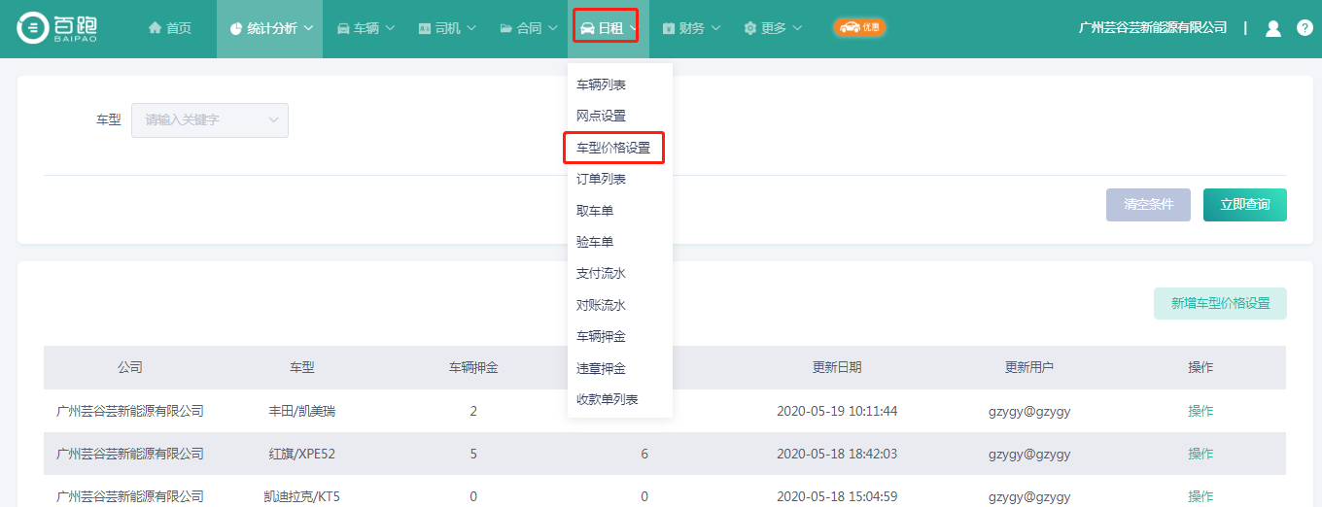1322x507 pixels.
Task: Expand the 车辆 navigation dropdown
Action: (365, 28)
